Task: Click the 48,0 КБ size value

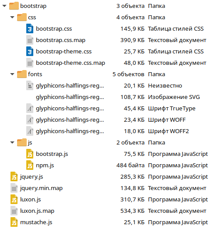Action: pos(134,63)
